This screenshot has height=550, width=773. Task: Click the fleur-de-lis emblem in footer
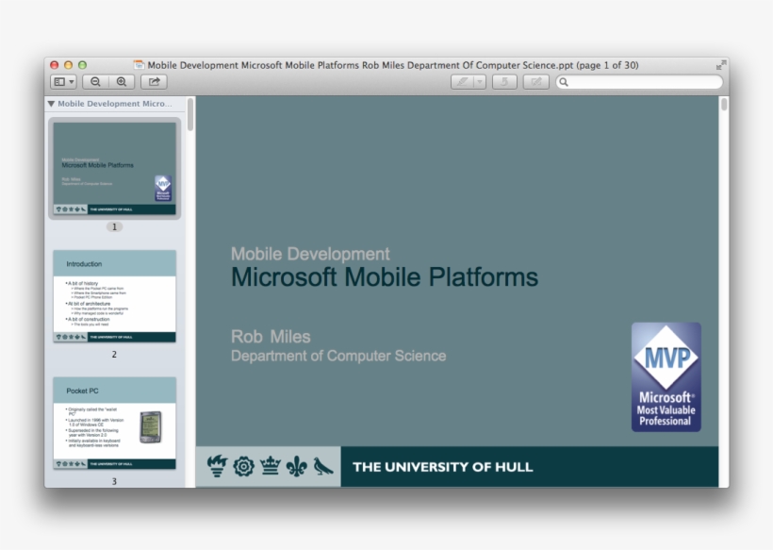click(296, 466)
